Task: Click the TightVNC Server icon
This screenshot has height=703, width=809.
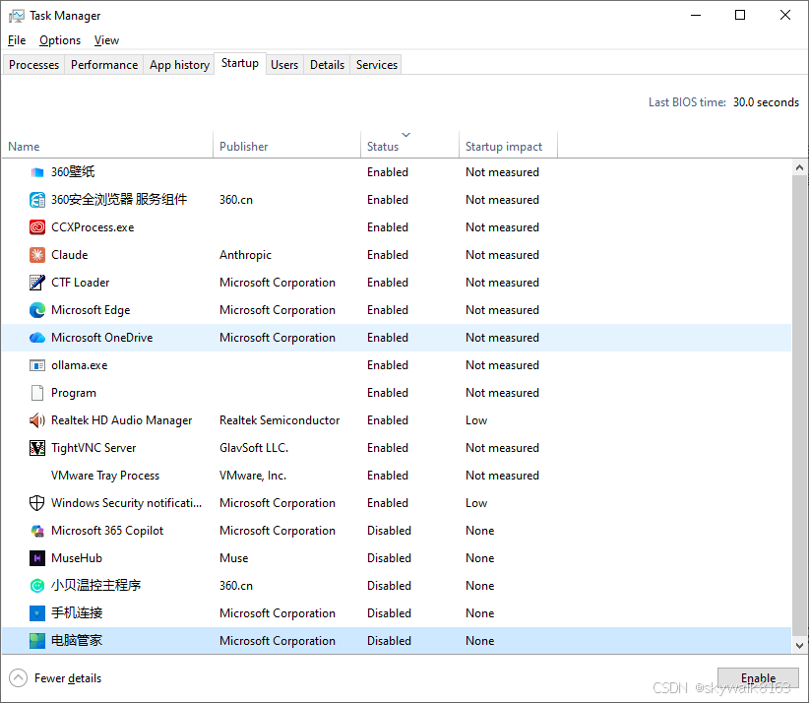Action: (x=37, y=448)
